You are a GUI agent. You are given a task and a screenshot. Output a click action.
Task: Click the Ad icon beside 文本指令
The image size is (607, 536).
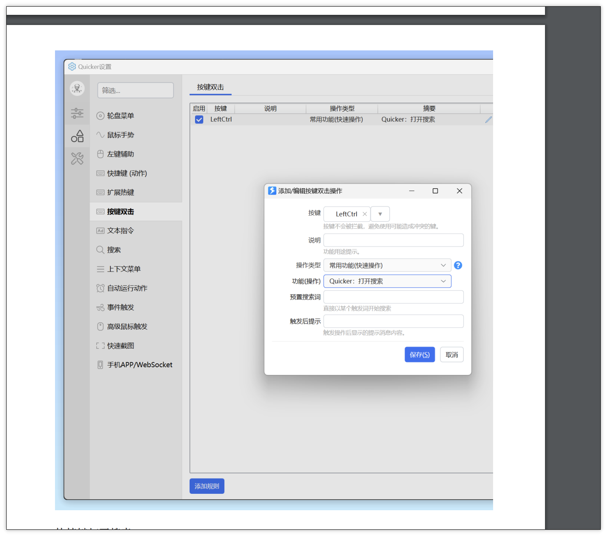[x=101, y=230]
